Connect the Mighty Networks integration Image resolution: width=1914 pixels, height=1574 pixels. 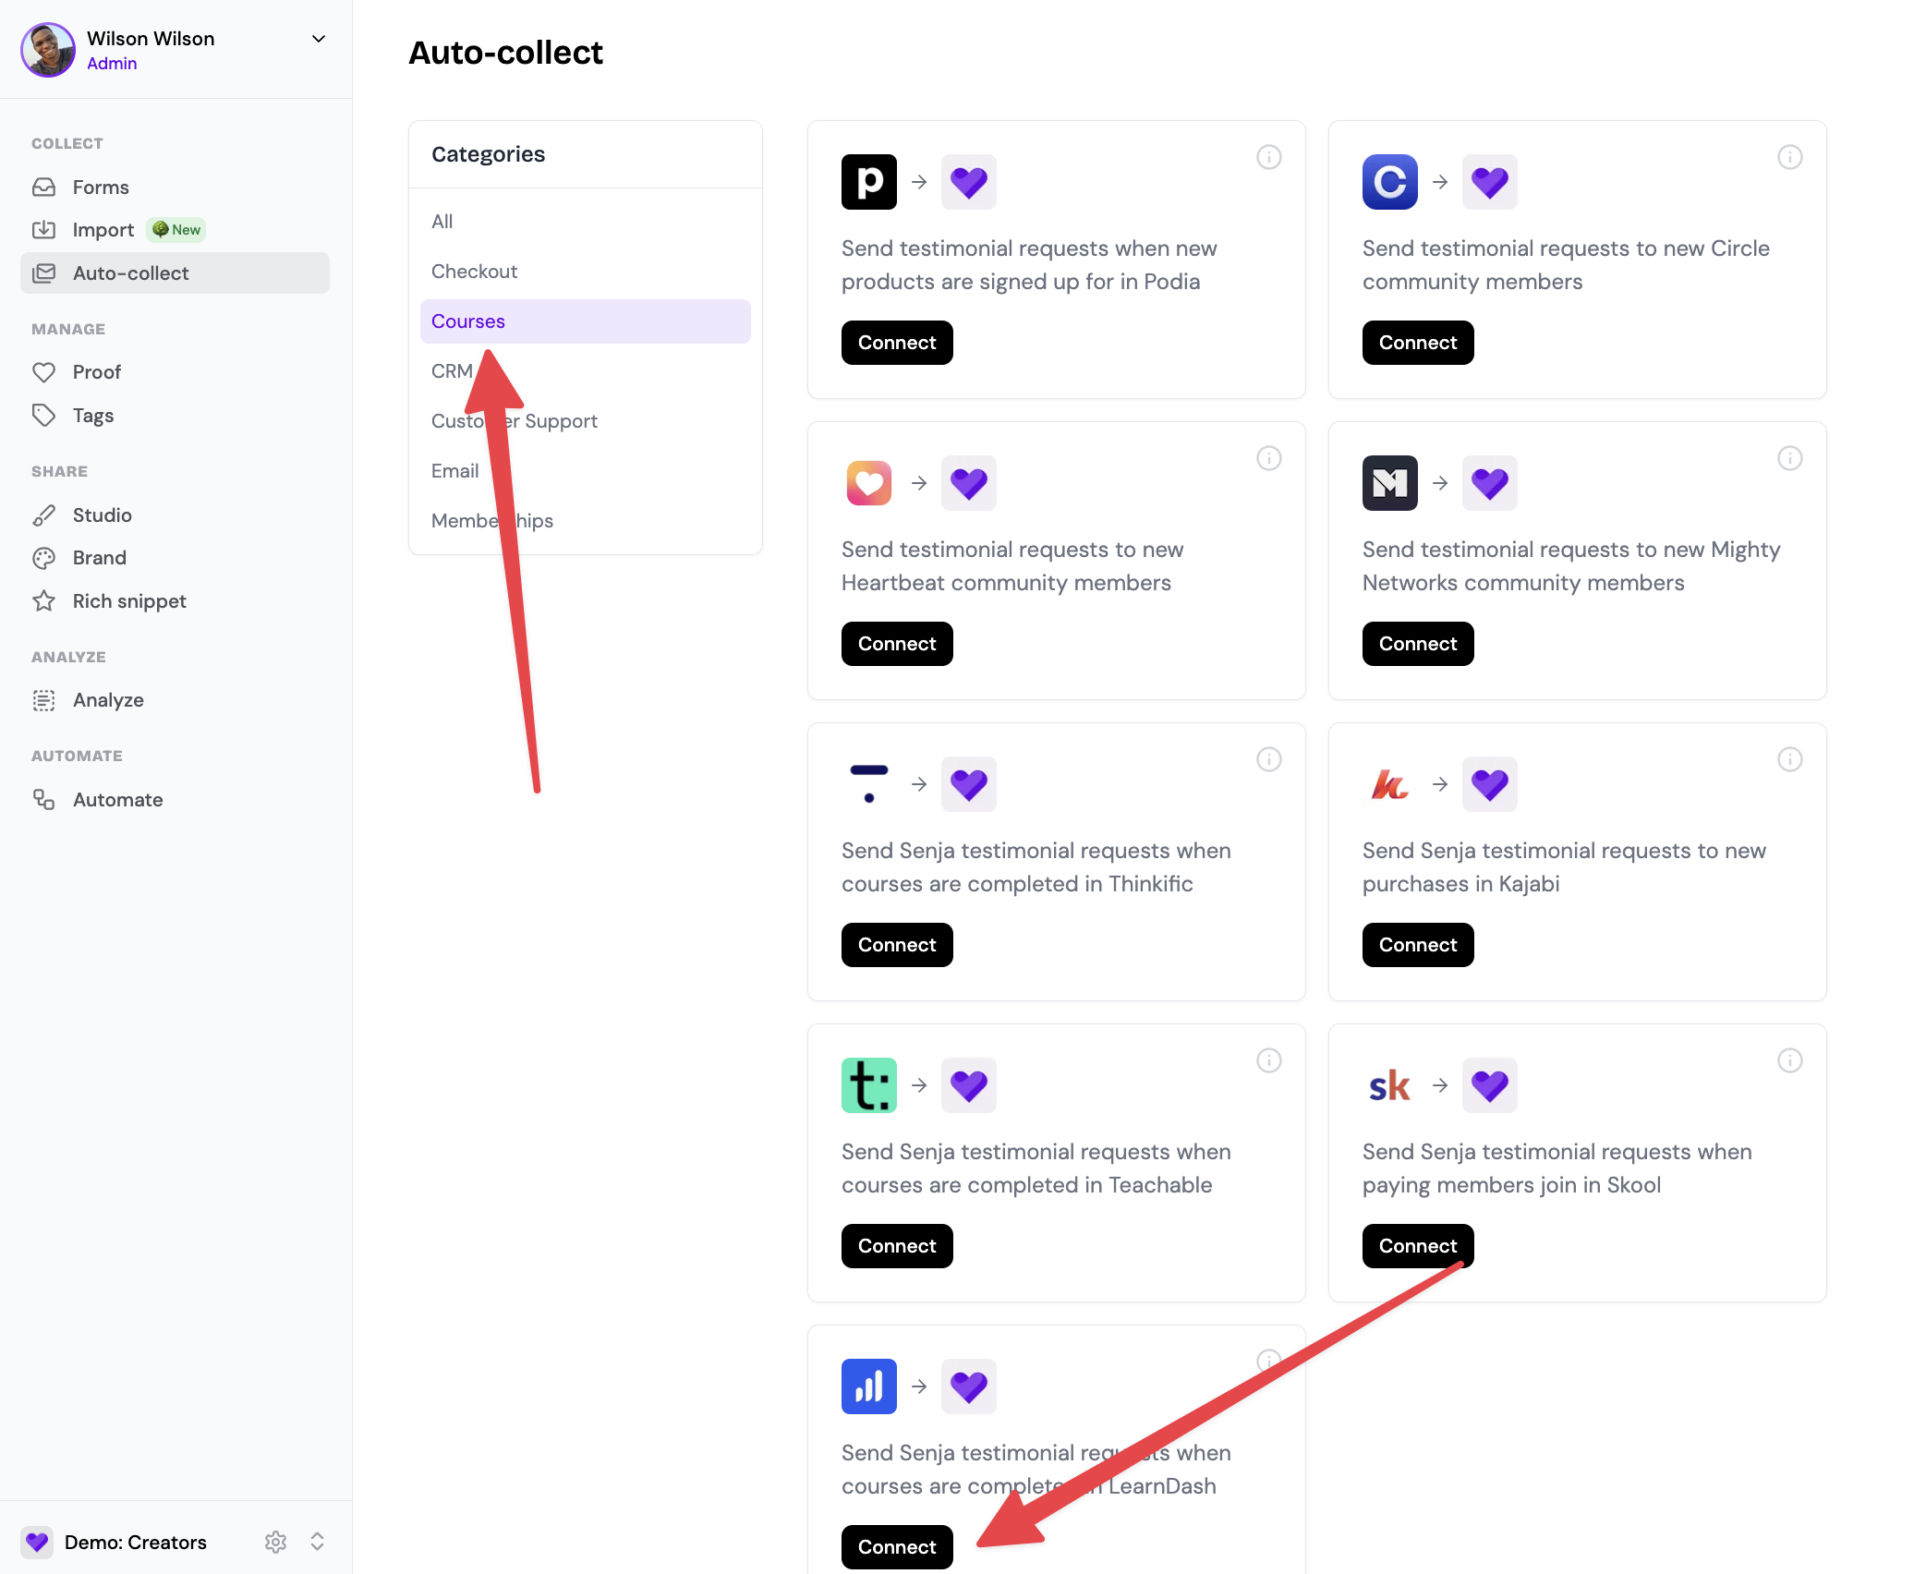point(1418,644)
